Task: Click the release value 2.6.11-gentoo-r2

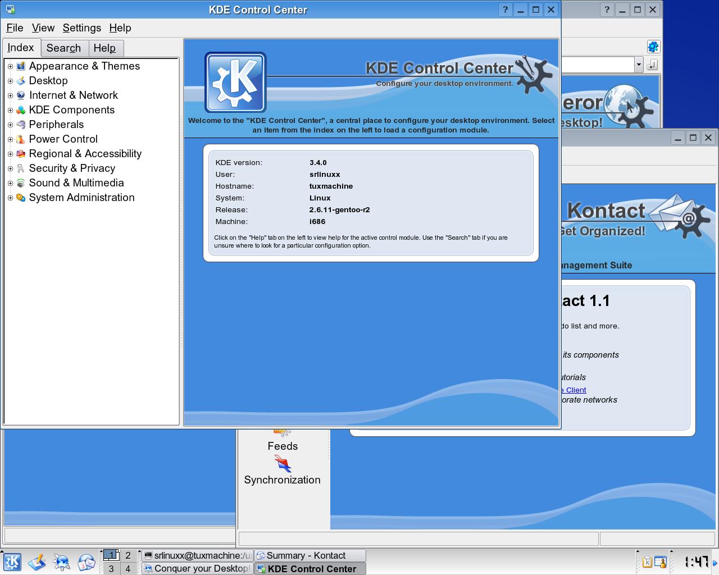Action: [340, 209]
